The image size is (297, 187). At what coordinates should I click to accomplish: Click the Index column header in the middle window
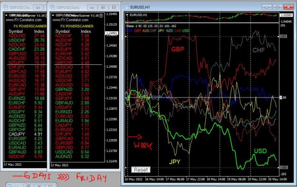(86, 32)
